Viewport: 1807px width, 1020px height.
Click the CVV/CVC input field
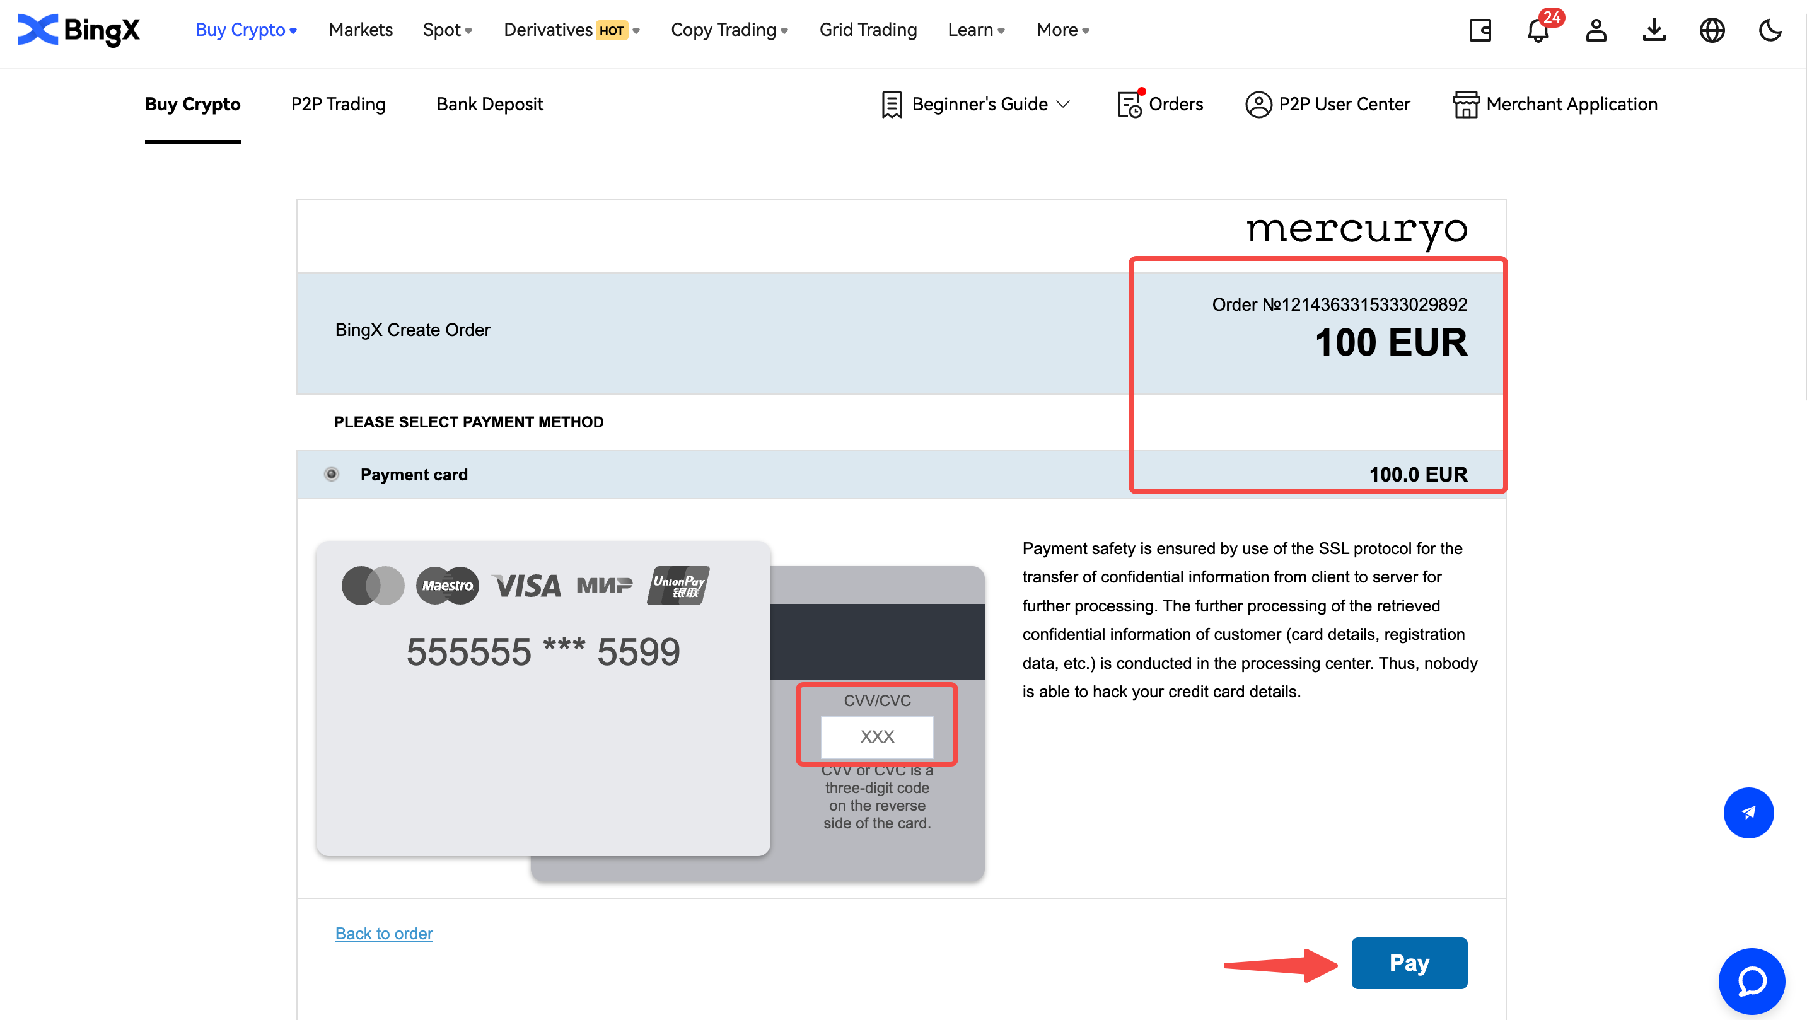pos(876,737)
